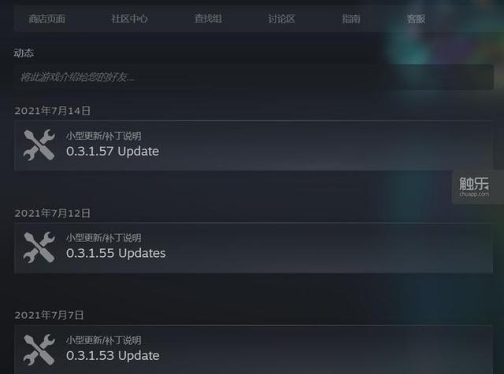
Task: Open the 商店页面 tab
Action: (47, 19)
